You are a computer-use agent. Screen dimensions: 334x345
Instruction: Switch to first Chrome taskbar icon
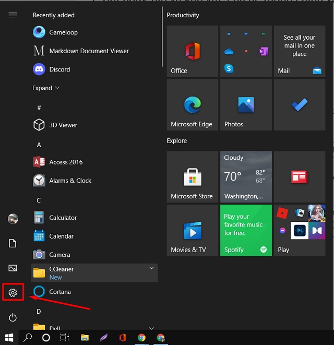(x=142, y=338)
